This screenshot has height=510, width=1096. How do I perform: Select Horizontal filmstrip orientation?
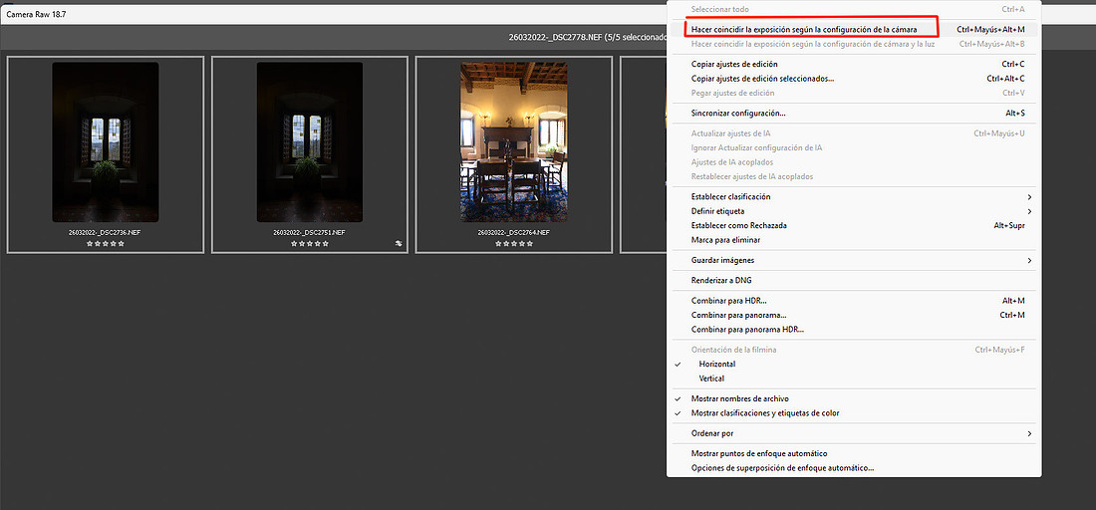pos(854,364)
